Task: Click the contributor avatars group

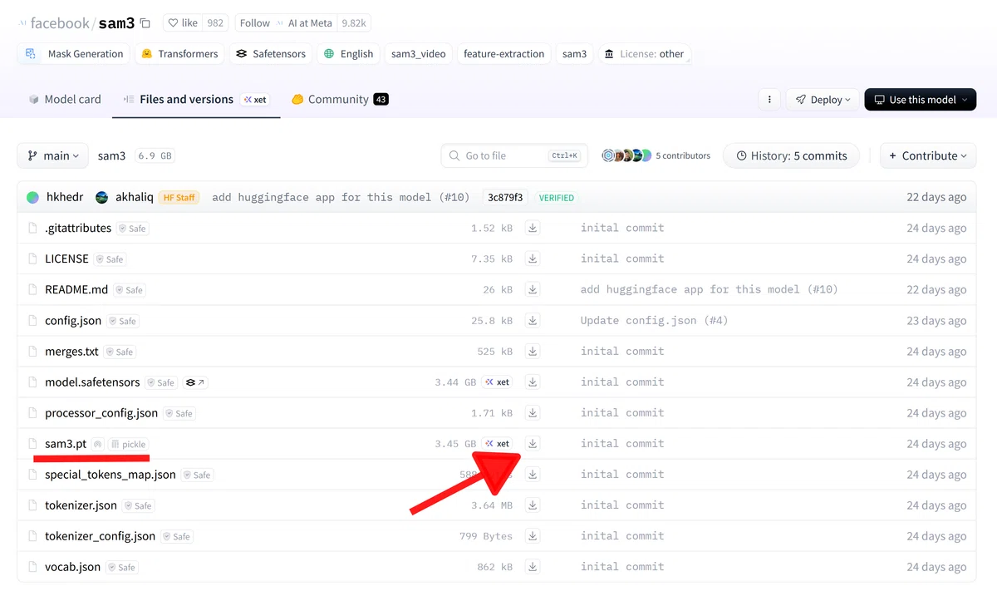Action: [626, 155]
